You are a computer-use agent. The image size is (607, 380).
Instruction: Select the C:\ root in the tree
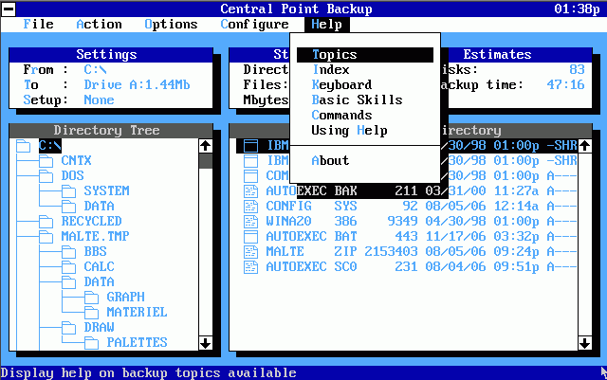tap(50, 146)
